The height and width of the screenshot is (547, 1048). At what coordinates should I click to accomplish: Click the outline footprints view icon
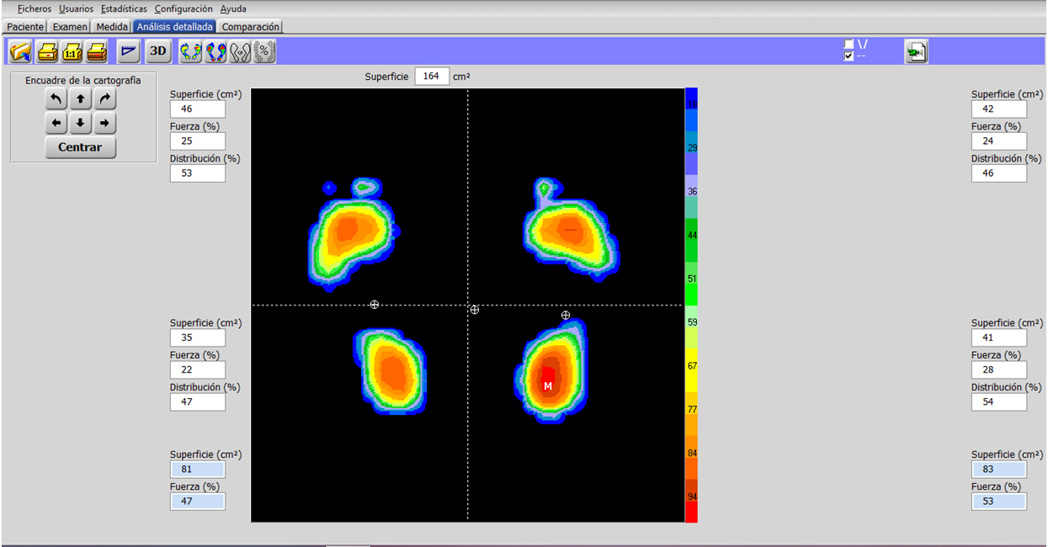click(x=240, y=52)
